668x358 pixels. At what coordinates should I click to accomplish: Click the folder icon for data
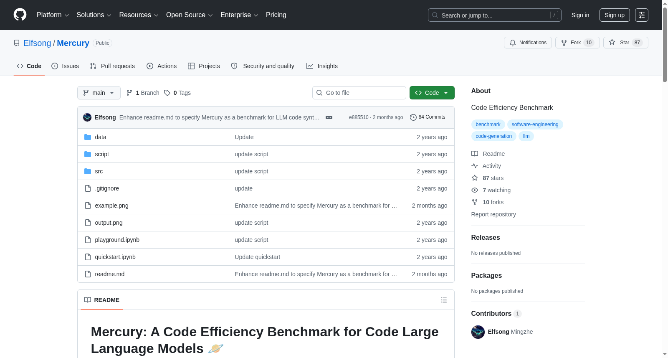click(88, 137)
